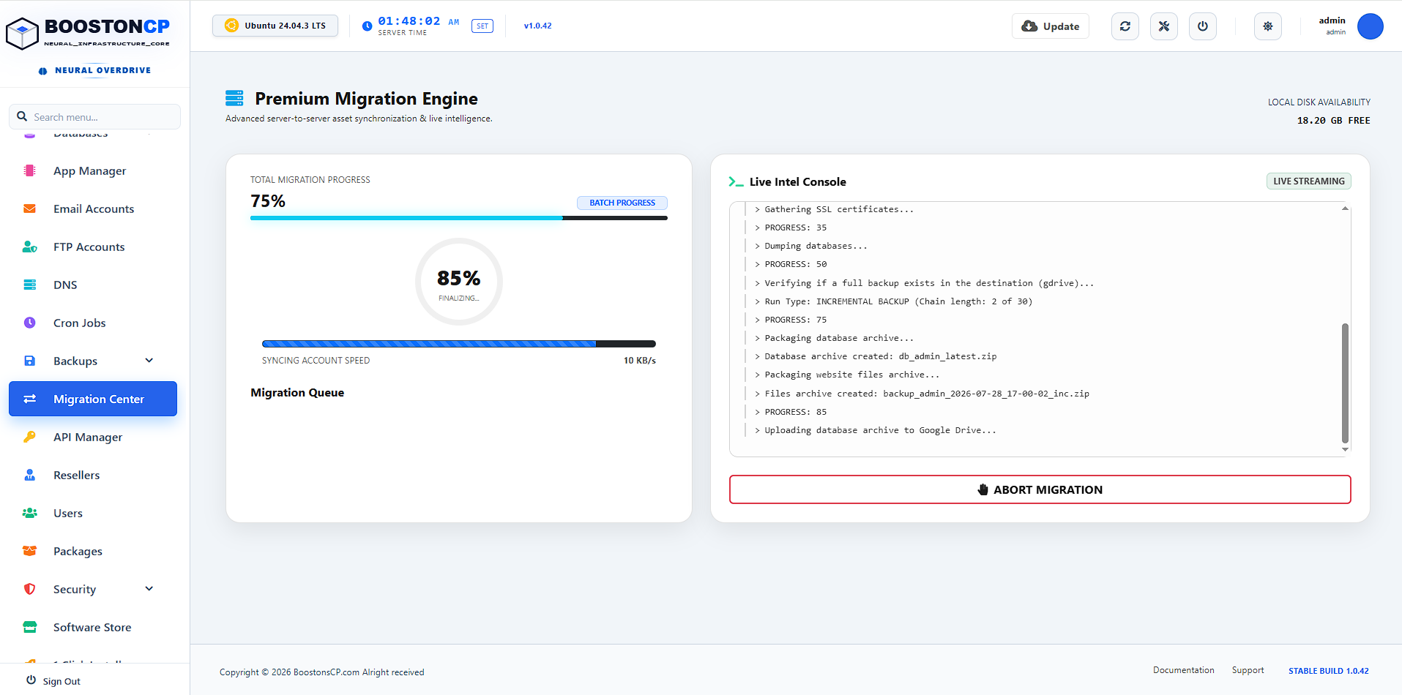The height and width of the screenshot is (695, 1402).
Task: Click the console scroll up arrow
Action: 1345,209
